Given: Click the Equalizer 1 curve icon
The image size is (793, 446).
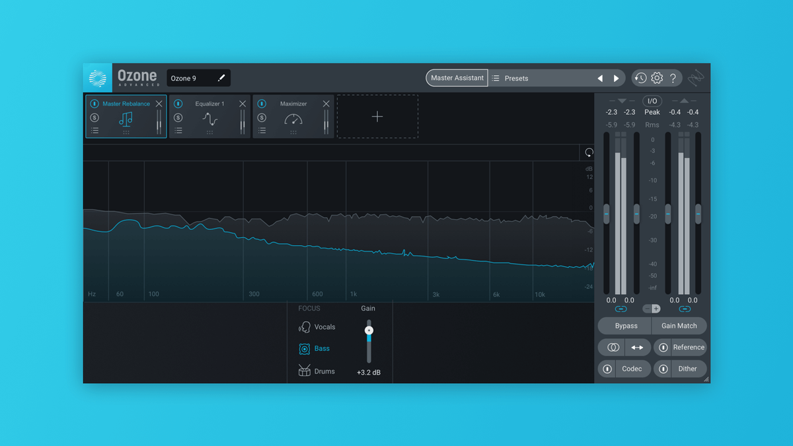Looking at the screenshot, I should coord(209,118).
